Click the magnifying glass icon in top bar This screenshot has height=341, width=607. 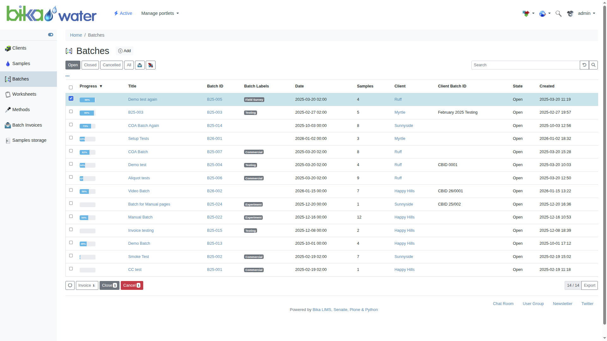click(558, 14)
